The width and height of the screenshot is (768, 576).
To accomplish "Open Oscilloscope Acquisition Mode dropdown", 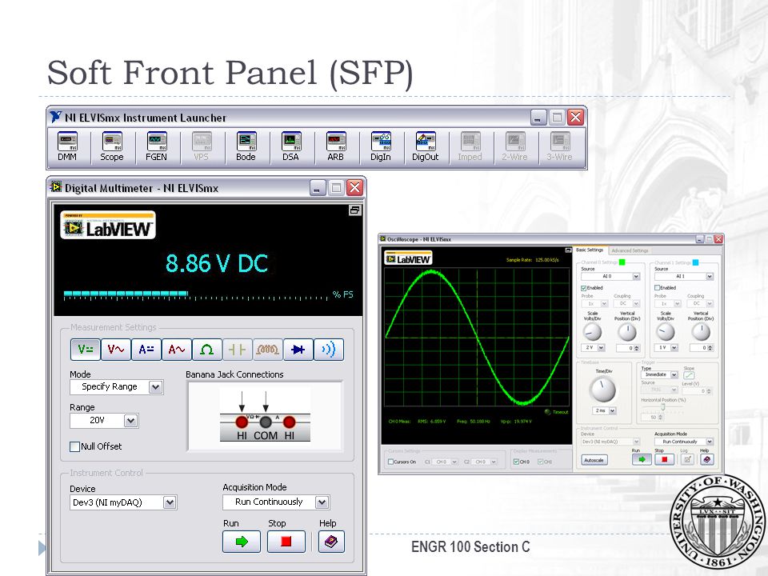I will [x=684, y=442].
